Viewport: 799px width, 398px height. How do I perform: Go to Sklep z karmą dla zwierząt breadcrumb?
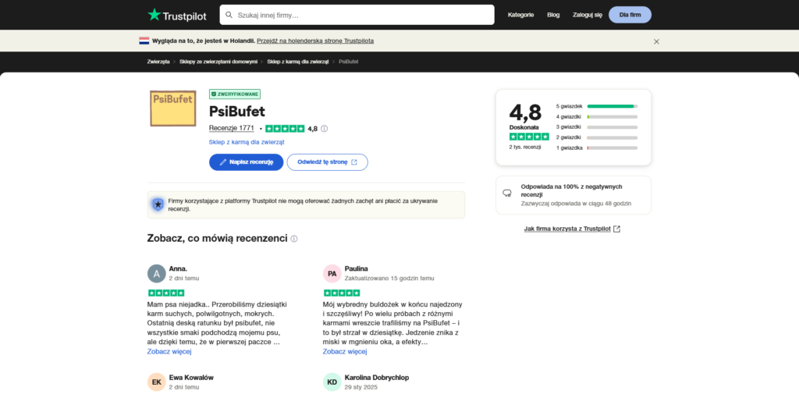click(297, 62)
